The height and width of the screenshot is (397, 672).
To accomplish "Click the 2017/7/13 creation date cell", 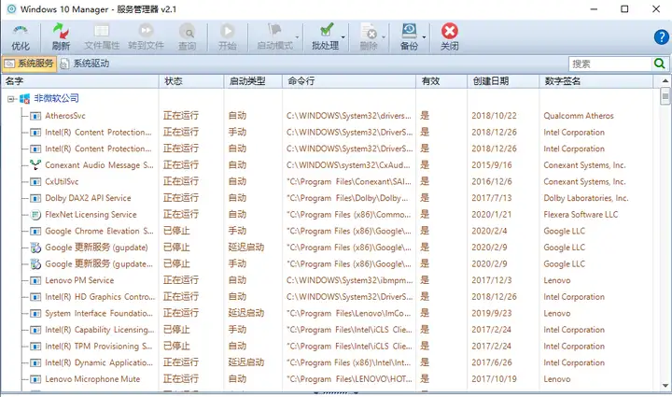I will coord(492,198).
